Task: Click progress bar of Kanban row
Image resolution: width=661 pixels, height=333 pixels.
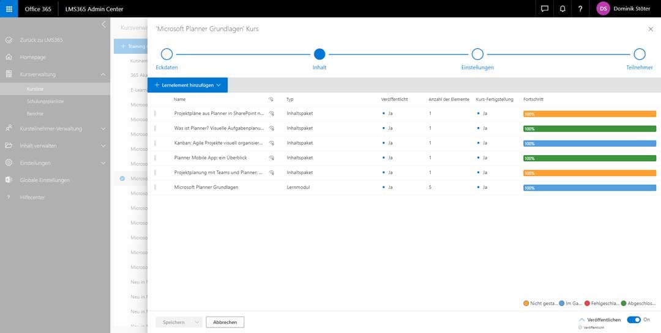Action: [x=590, y=143]
